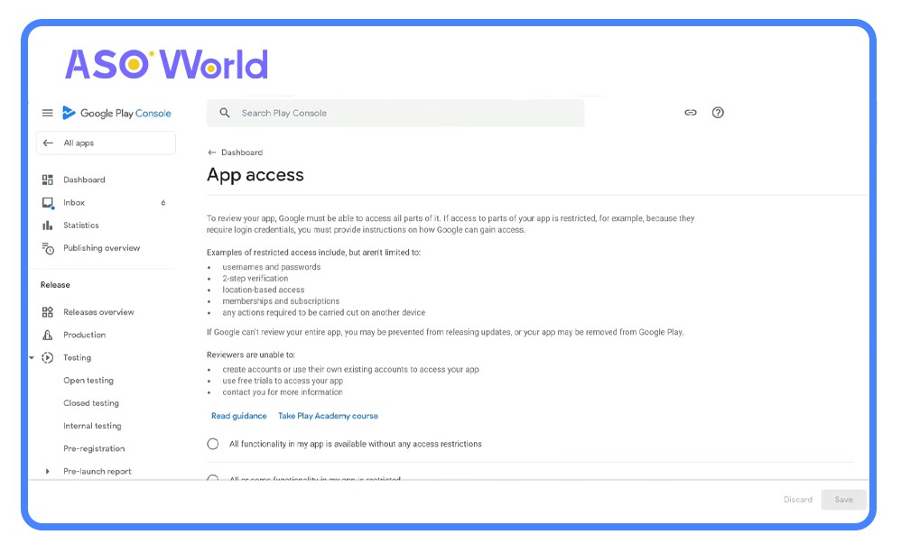Click the Save button
Viewport: 901px width, 553px height.
[x=843, y=500]
